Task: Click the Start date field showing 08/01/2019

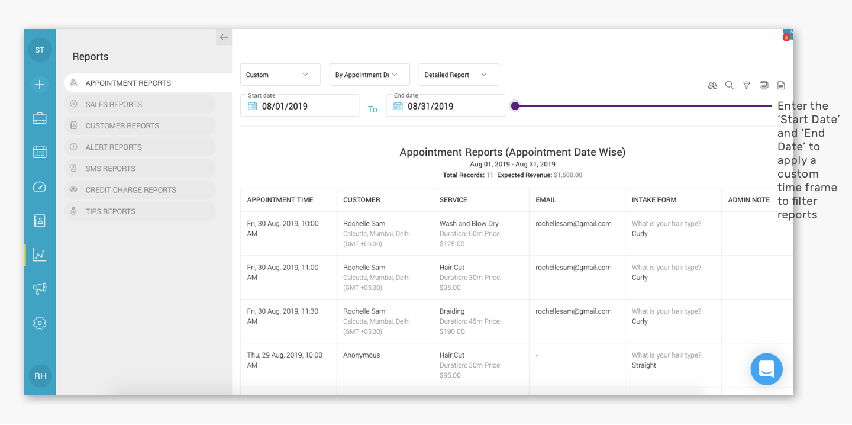Action: pos(300,105)
